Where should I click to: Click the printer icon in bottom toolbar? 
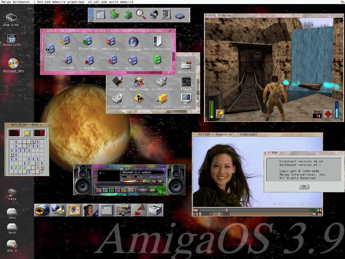point(156,210)
